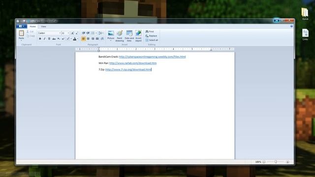The height and width of the screenshot is (177, 315).
Task: Start a bulleted list
Action: pos(93,33)
